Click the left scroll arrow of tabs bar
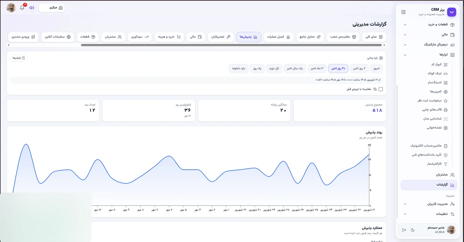 [x=8, y=45]
